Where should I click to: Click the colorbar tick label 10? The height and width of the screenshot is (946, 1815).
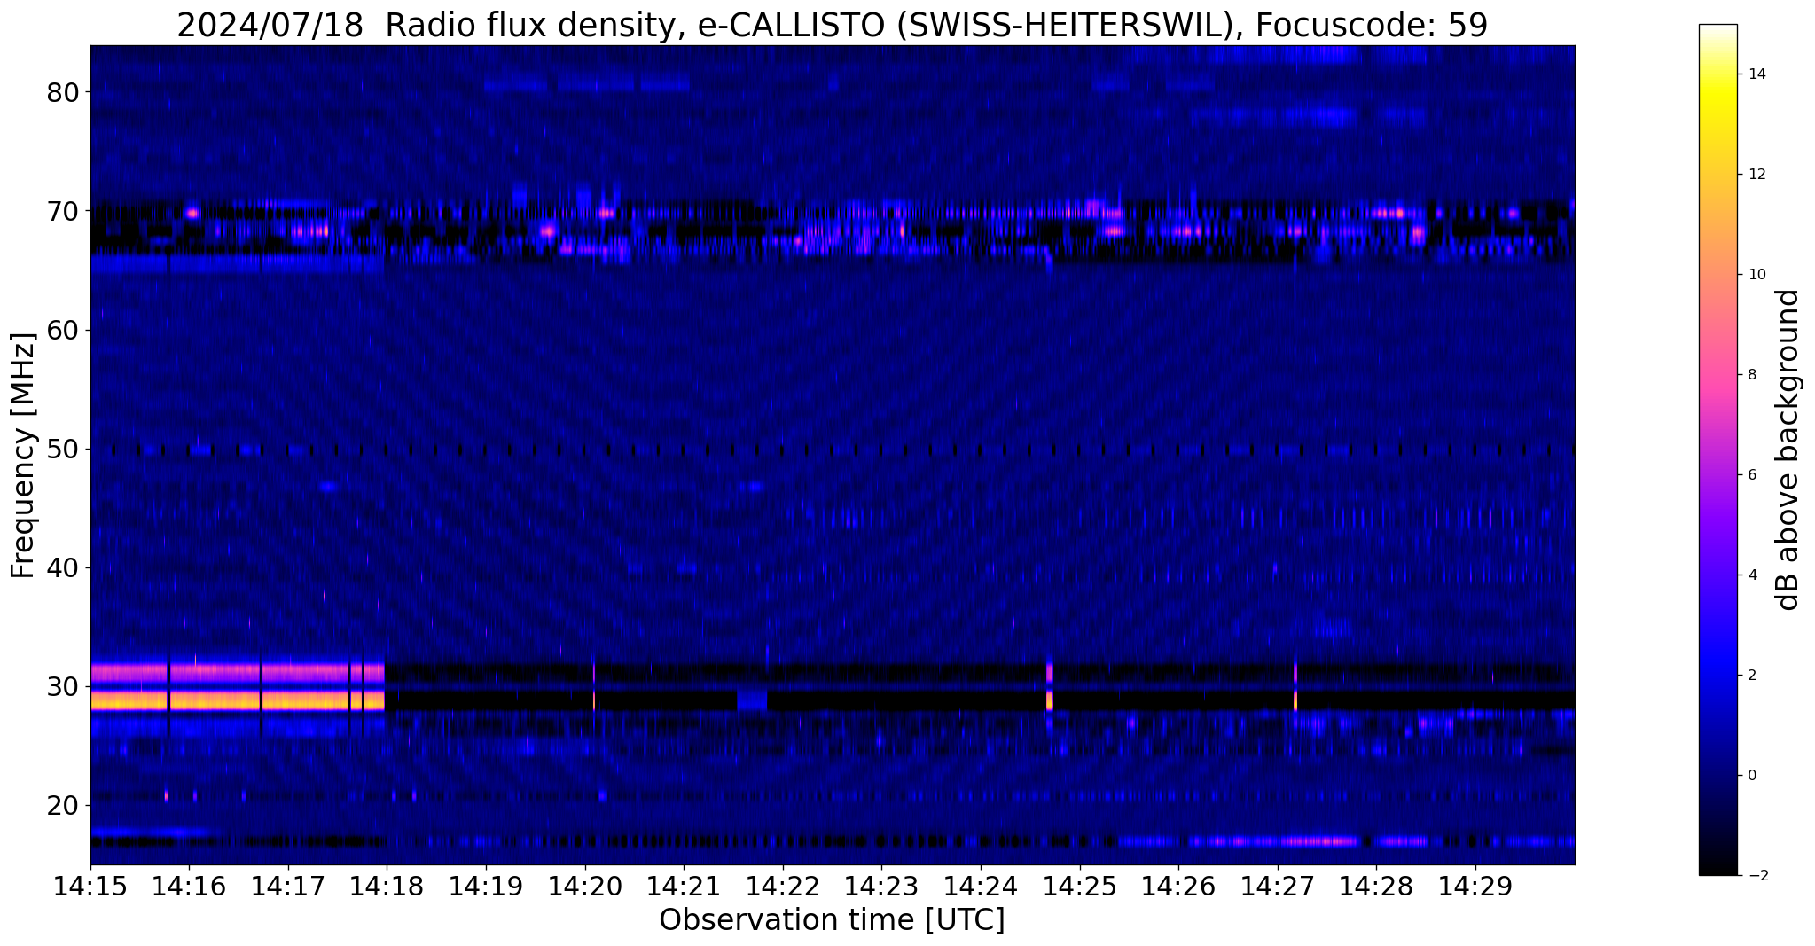click(x=1755, y=275)
